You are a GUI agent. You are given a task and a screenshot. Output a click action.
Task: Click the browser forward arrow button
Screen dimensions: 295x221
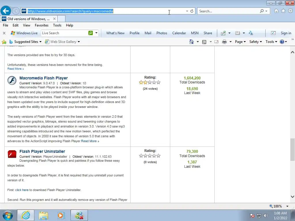pos(16,11)
